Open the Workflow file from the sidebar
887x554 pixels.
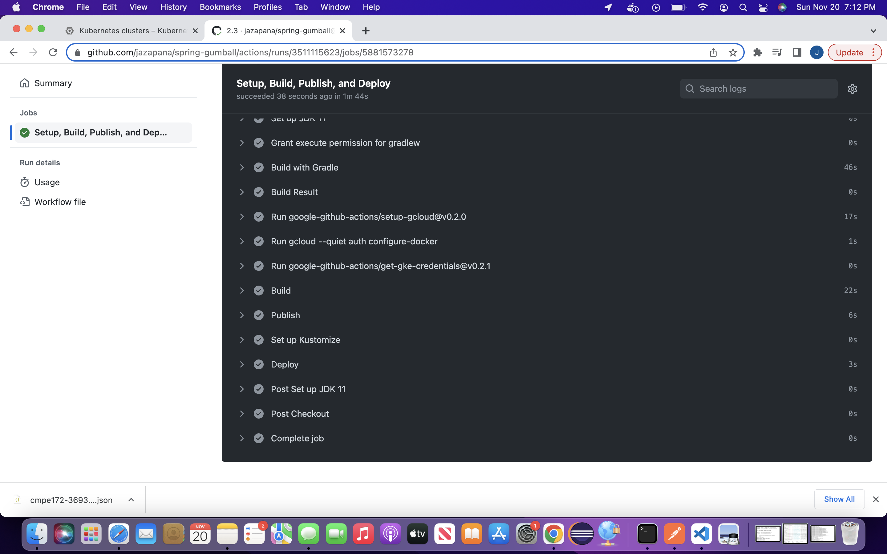point(60,202)
